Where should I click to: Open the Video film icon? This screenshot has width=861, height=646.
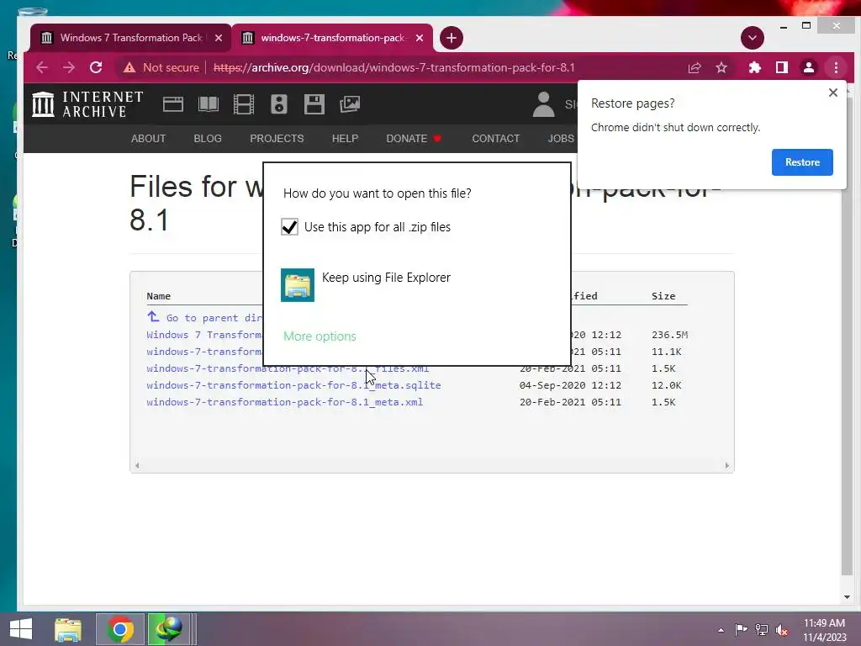[x=244, y=104]
